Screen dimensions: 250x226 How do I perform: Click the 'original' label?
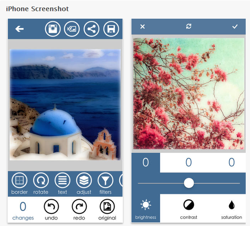coord(107,218)
